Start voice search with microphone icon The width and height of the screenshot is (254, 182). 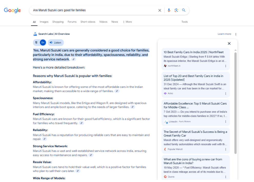pyautogui.click(x=169, y=10)
